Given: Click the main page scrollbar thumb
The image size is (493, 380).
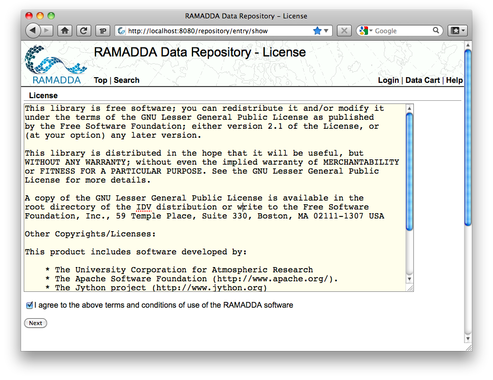Looking at the screenshot, I should (x=468, y=137).
